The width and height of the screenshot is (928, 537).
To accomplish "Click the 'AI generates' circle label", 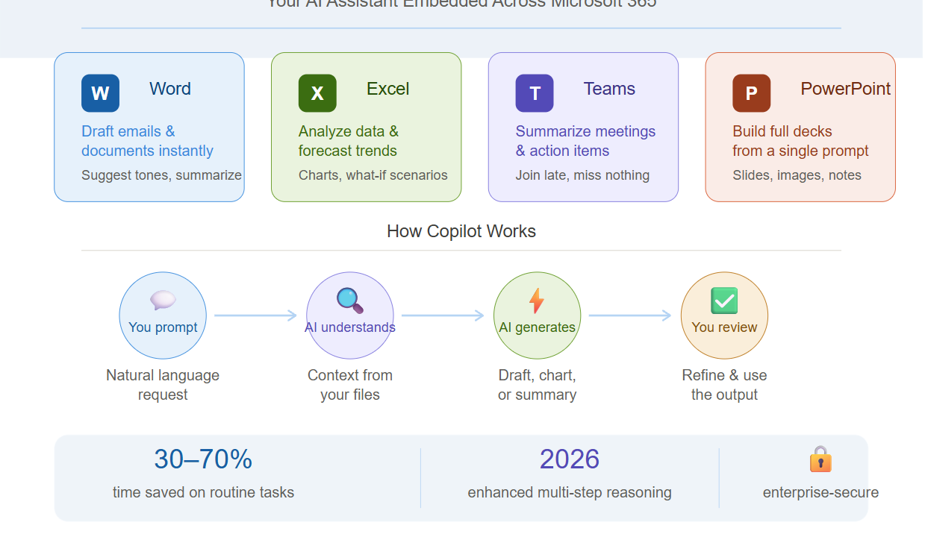I will coord(537,327).
